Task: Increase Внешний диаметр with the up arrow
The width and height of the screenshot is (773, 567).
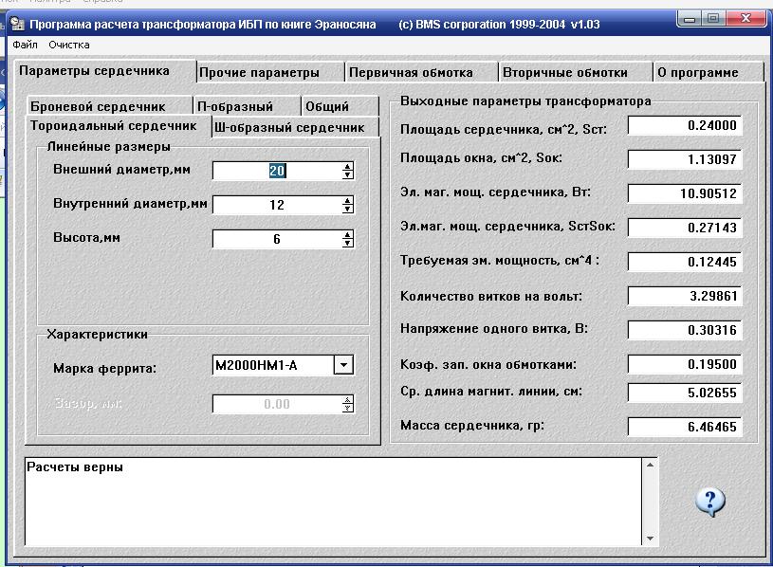Action: coord(348,167)
